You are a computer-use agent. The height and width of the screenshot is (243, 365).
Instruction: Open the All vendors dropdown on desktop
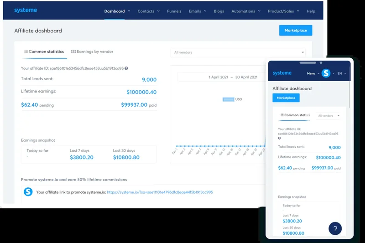[238, 52]
